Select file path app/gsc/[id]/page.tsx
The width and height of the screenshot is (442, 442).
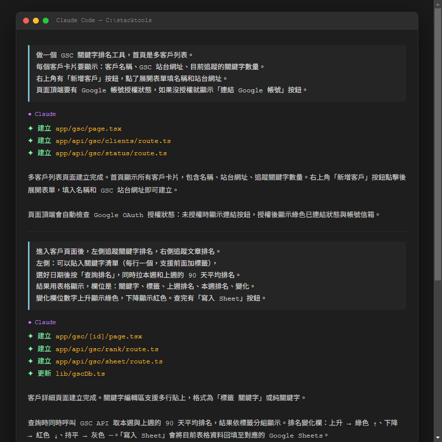point(99,336)
